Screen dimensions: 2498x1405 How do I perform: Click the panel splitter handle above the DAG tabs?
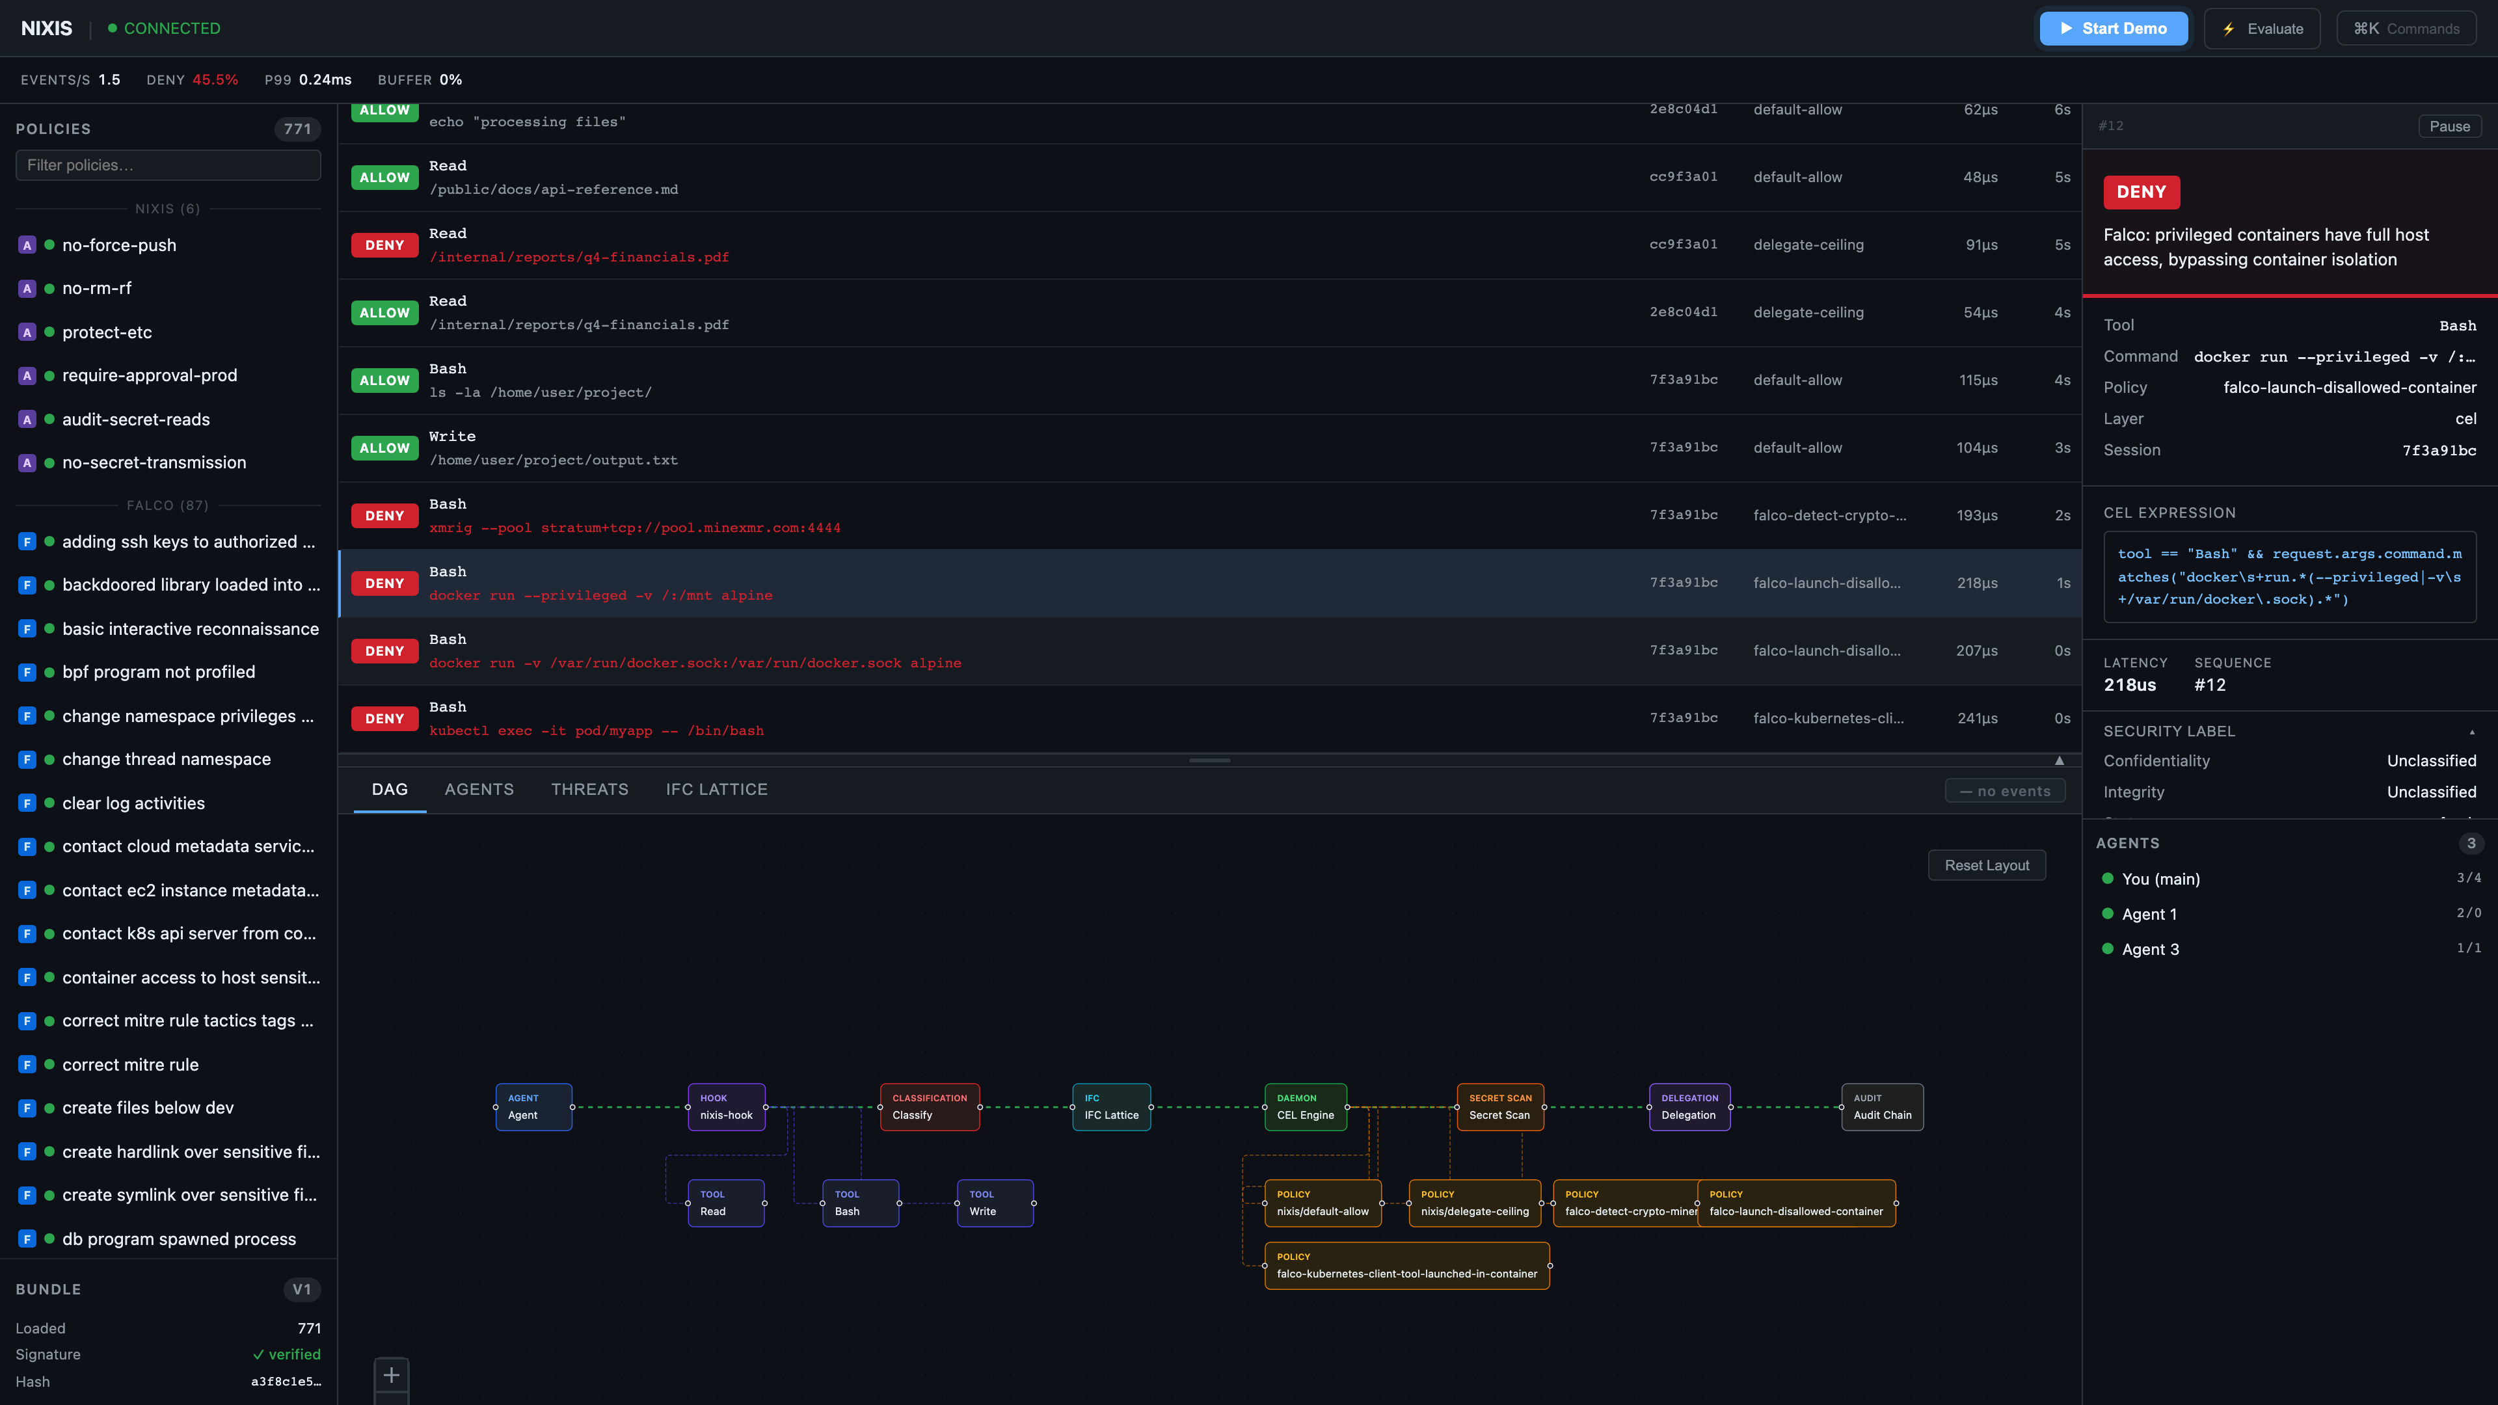pyautogui.click(x=1209, y=760)
